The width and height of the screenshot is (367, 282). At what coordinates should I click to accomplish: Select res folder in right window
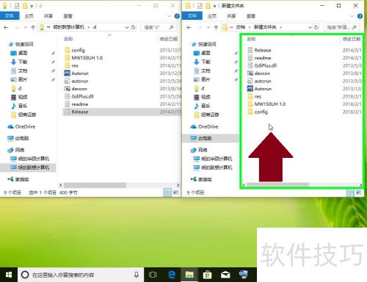(255, 96)
